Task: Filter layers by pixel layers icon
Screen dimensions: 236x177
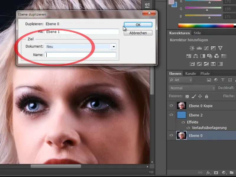Action: click(x=209, y=80)
